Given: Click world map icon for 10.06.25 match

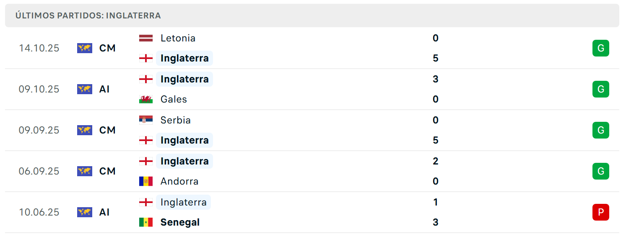Looking at the screenshot, I should (85, 212).
